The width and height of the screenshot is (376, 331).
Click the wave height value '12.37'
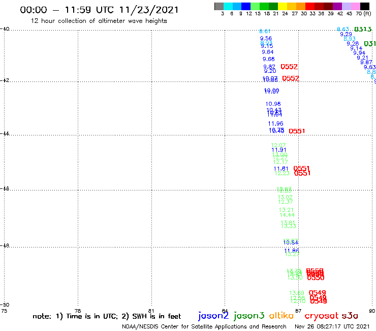[x=286, y=202]
